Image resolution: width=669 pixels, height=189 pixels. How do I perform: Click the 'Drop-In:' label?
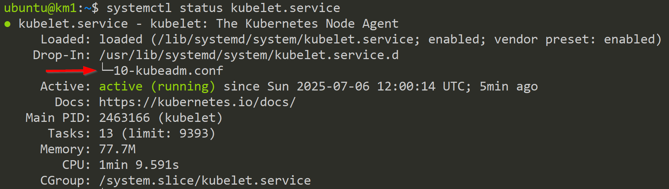62,55
